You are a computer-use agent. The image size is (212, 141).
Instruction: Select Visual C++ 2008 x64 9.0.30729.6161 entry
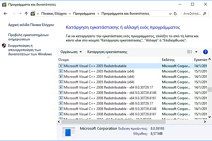point(133,98)
